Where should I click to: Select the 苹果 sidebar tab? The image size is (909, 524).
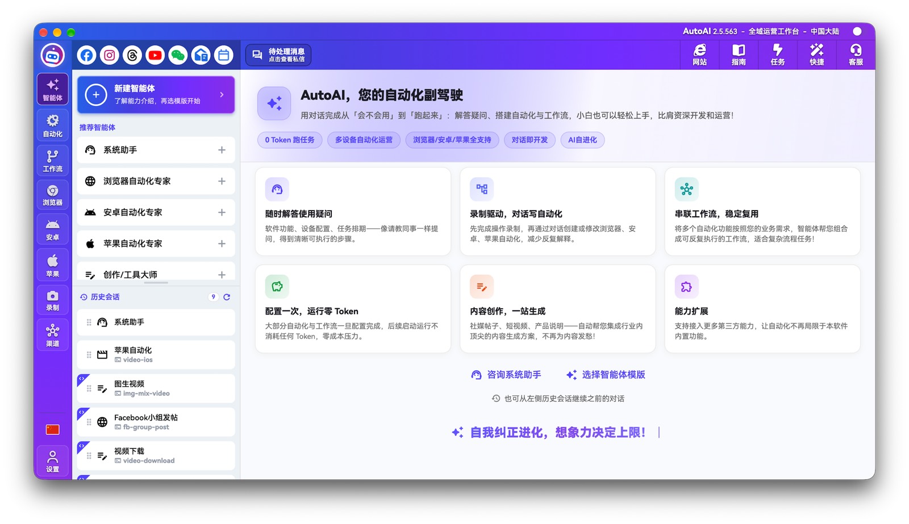[x=53, y=265]
